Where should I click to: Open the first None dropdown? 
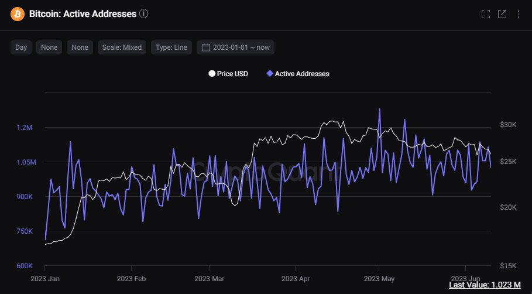49,47
